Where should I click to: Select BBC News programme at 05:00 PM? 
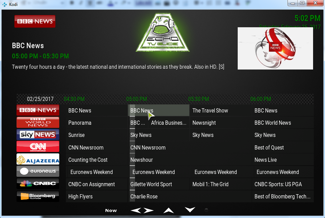pyautogui.click(x=158, y=110)
